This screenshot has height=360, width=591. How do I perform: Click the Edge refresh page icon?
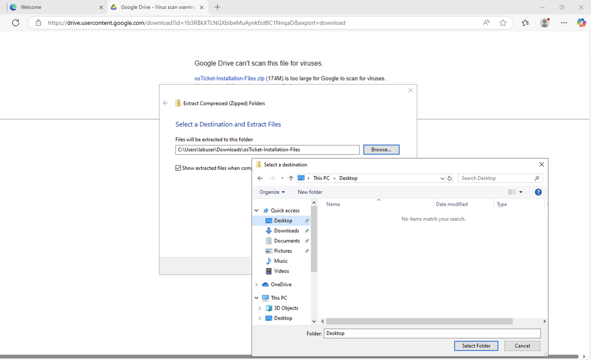[16, 23]
